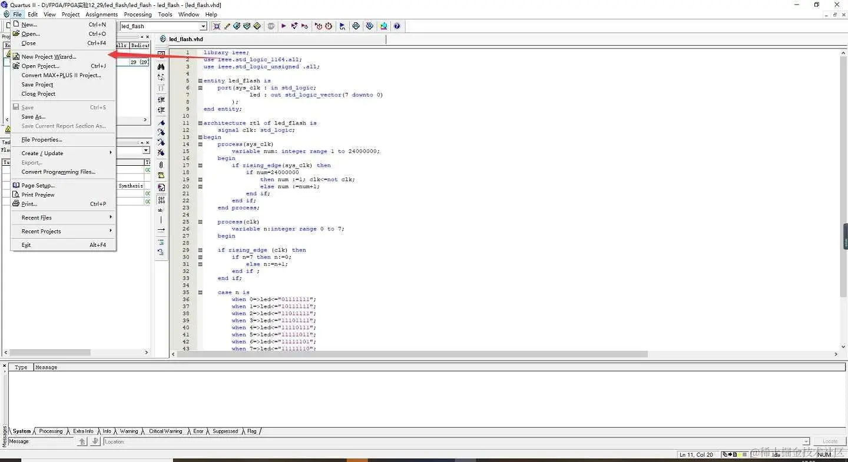Open the Compilation Report toolbar icon
The image size is (848, 462).
click(356, 26)
